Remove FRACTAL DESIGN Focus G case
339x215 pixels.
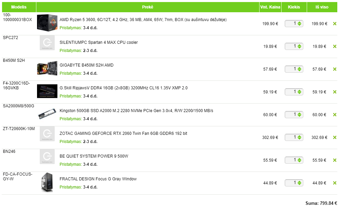click(x=335, y=183)
